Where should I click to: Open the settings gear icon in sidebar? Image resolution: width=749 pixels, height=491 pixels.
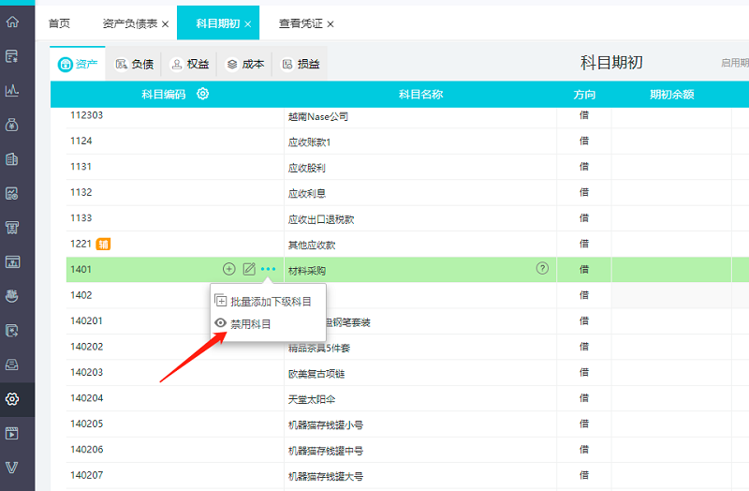point(12,399)
